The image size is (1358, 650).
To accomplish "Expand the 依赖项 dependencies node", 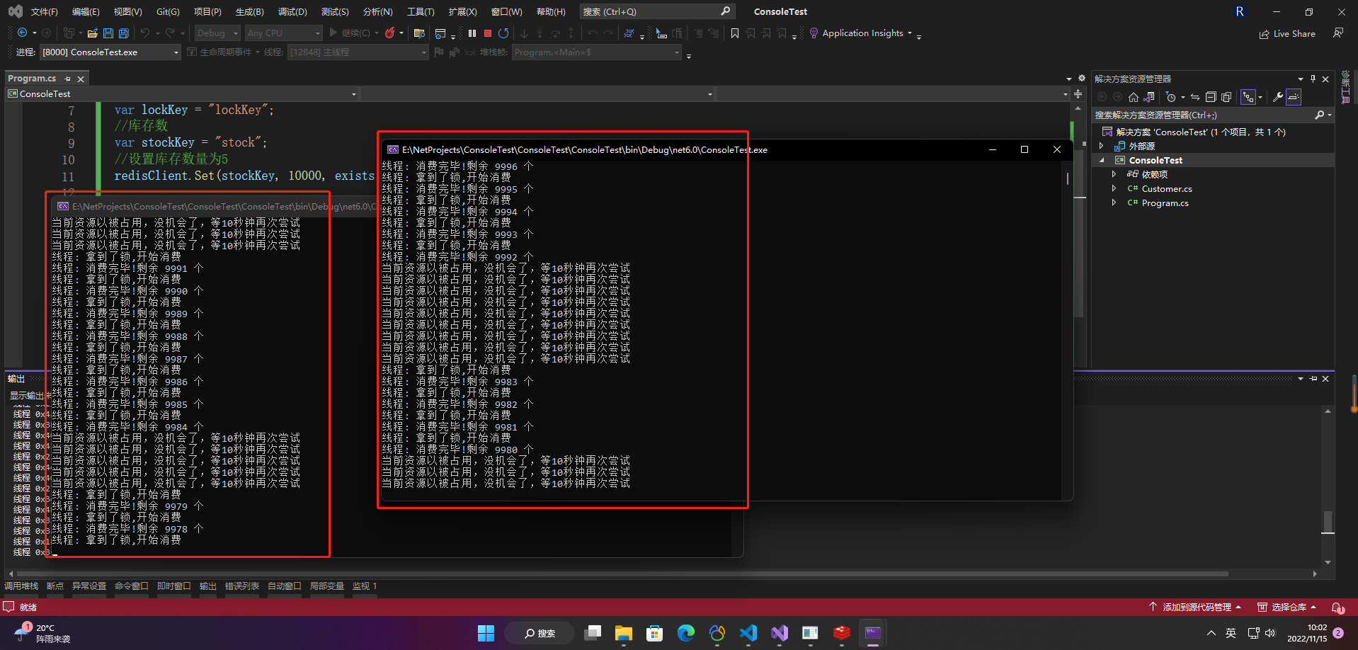I will [x=1114, y=174].
